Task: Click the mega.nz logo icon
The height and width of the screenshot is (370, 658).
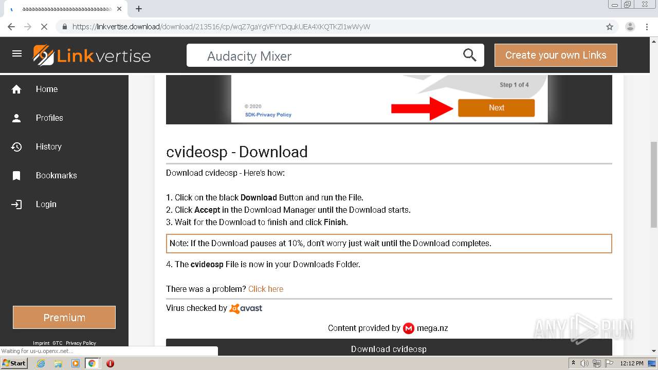Action: 409,328
